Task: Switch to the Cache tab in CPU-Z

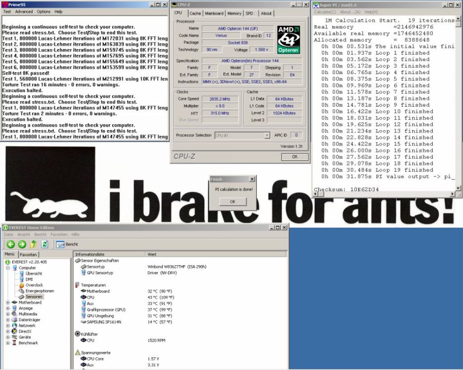Action: click(x=195, y=13)
